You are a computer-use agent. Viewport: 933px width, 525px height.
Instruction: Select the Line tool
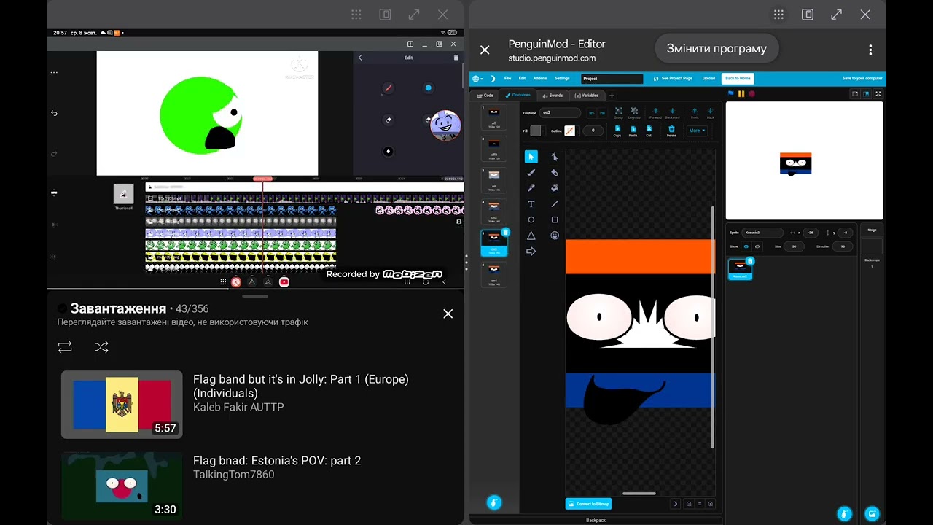555,204
